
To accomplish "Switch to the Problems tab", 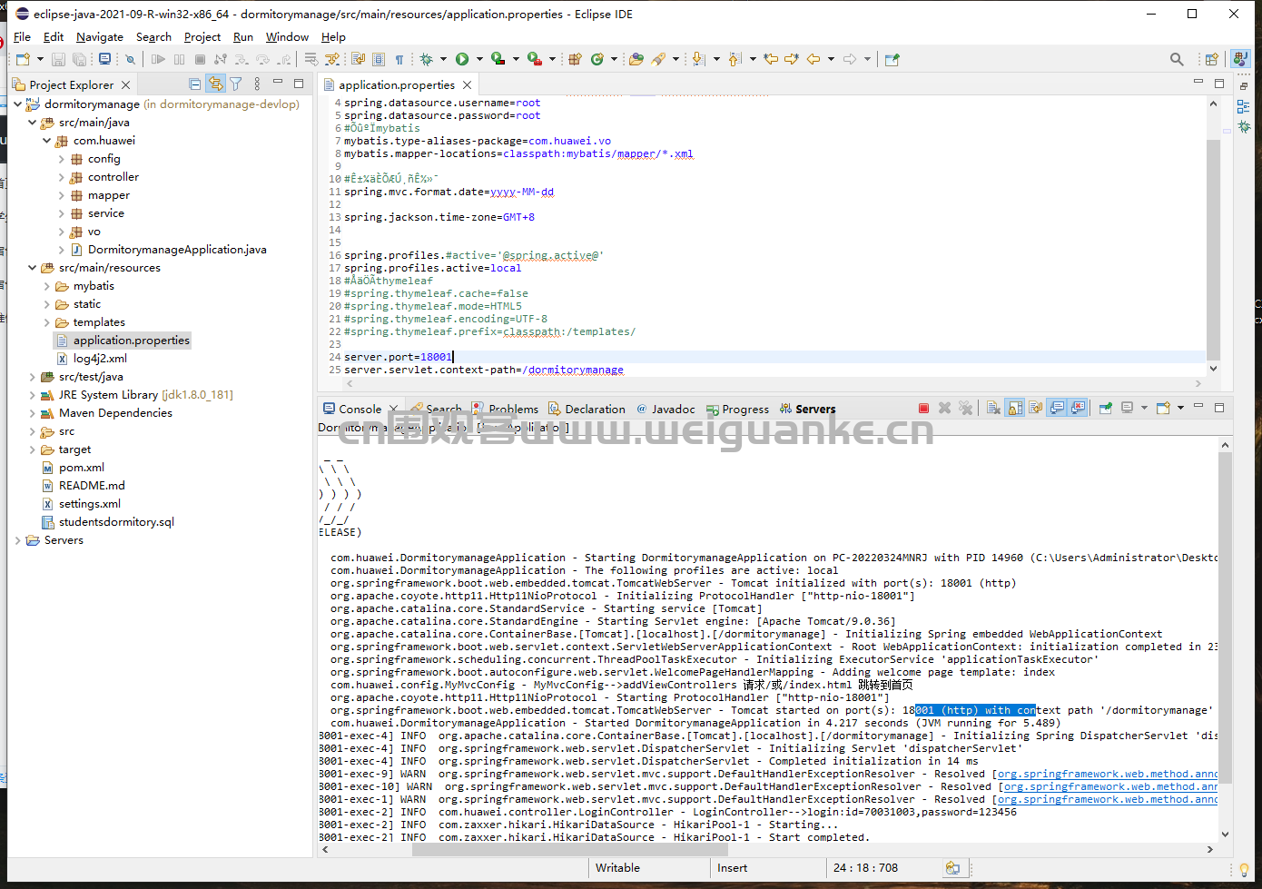I will pos(504,409).
